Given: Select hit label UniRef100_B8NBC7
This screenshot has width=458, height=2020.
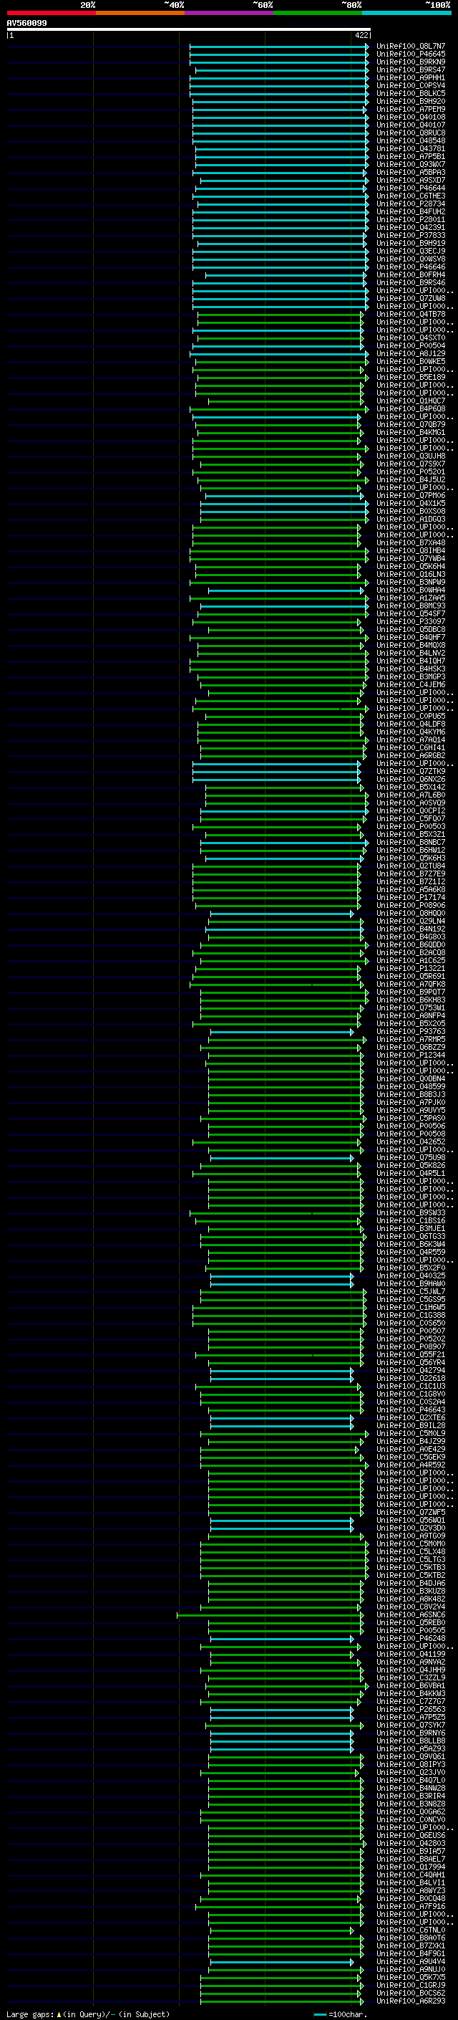Looking at the screenshot, I should coord(411,842).
